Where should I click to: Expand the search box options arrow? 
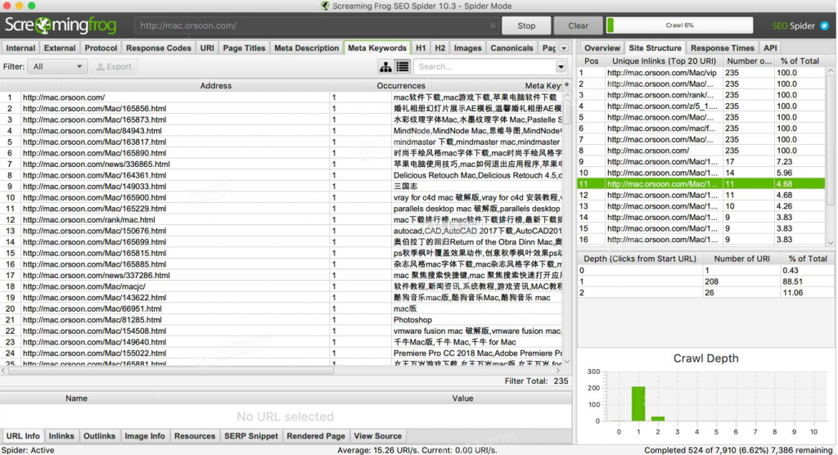coord(561,67)
